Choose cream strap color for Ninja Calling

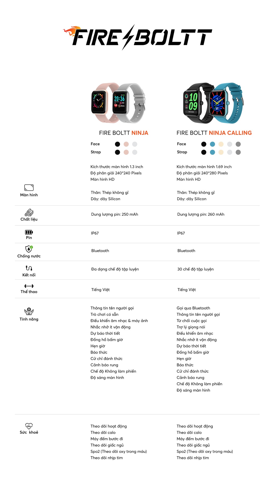(221, 152)
